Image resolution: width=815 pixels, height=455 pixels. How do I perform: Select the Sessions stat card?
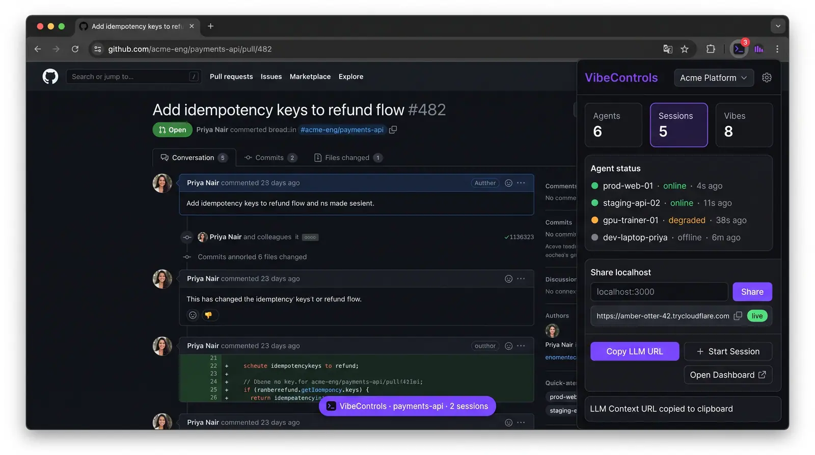coord(679,125)
